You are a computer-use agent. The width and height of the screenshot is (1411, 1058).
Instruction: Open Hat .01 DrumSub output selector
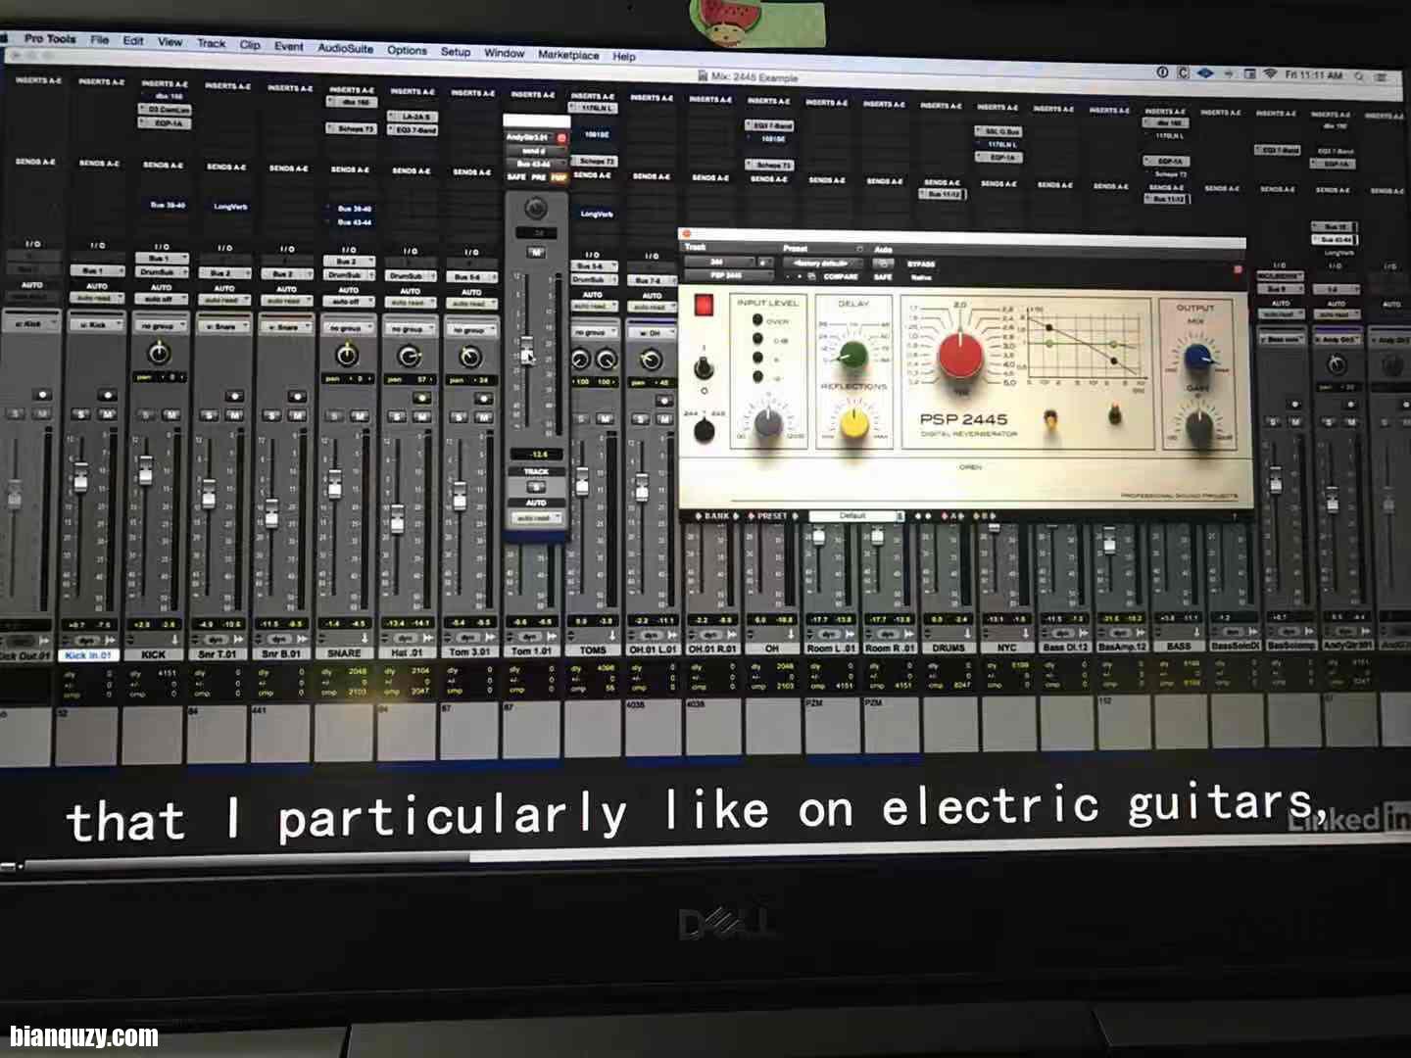tap(410, 276)
